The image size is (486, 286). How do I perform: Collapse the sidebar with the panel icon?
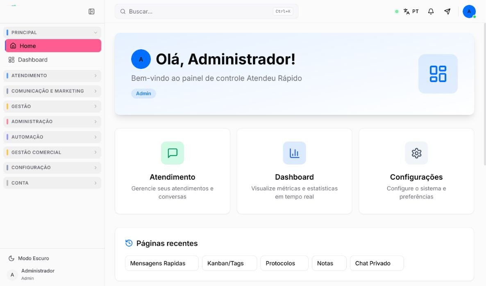pos(91,11)
